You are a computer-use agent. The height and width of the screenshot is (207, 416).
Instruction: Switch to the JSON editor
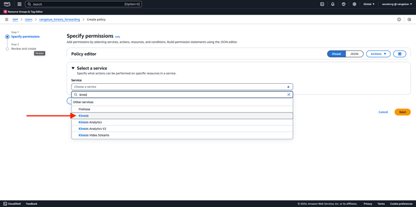(354, 54)
